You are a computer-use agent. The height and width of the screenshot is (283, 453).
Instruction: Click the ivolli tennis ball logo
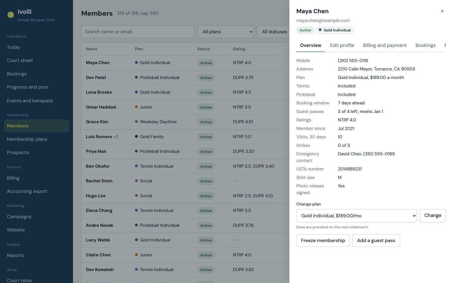10,15
